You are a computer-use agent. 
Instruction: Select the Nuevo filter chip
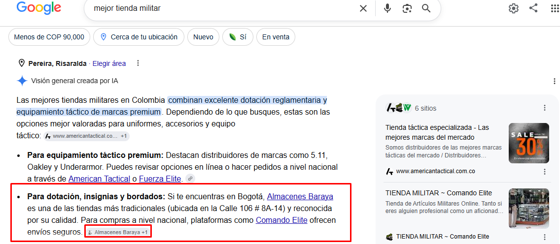click(203, 37)
